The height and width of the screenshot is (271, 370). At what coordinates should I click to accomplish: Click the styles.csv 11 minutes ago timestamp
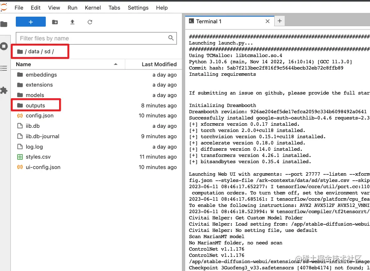(x=158, y=157)
